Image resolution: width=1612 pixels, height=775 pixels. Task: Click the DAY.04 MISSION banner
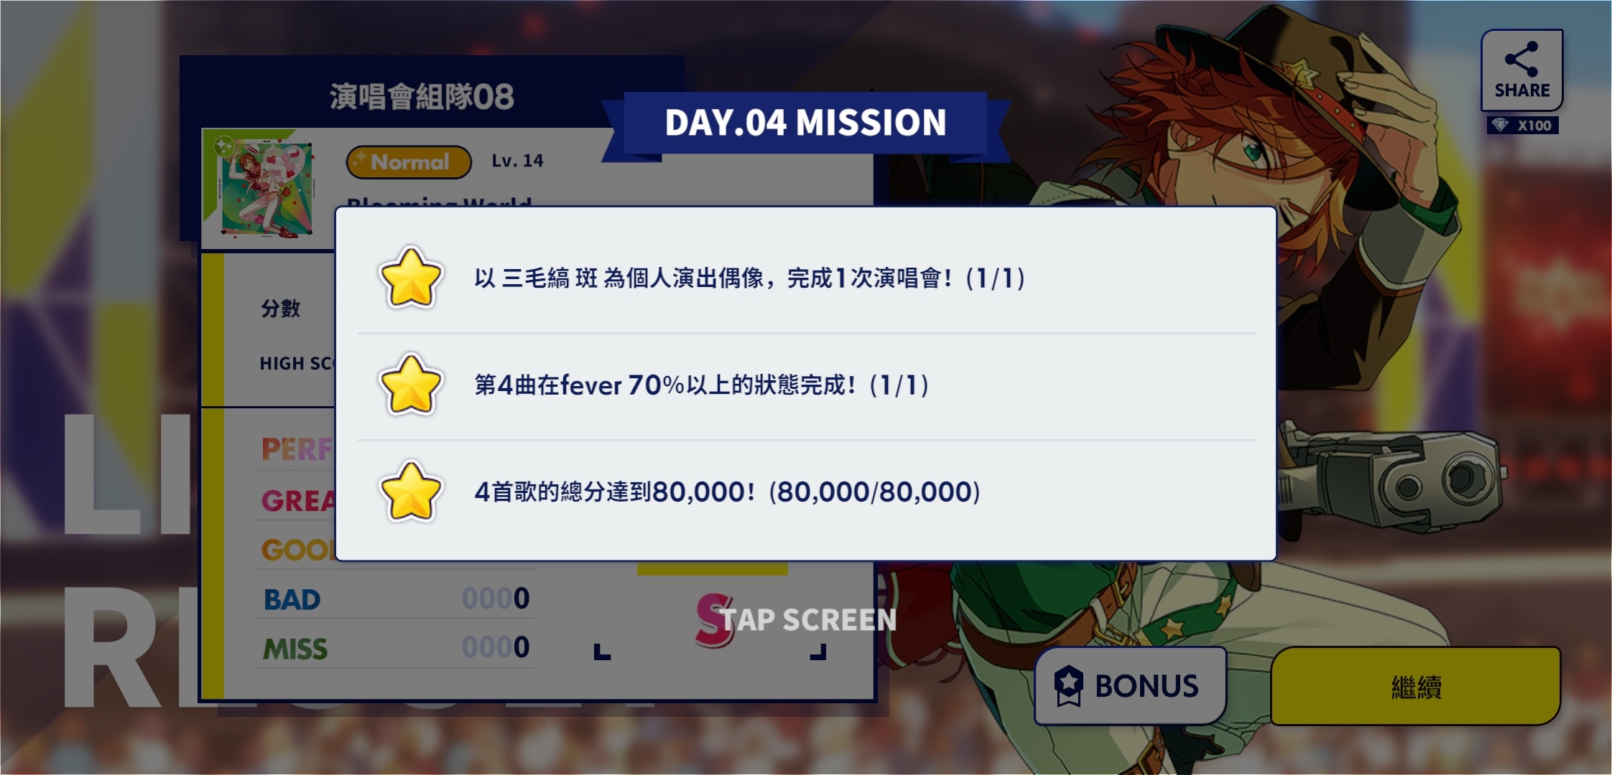tap(806, 123)
